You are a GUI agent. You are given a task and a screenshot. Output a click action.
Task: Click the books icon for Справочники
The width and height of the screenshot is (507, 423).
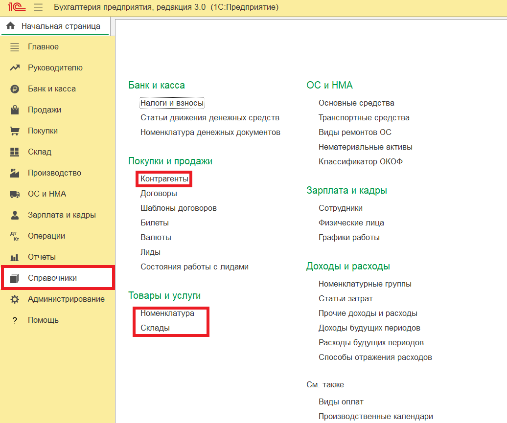15,278
